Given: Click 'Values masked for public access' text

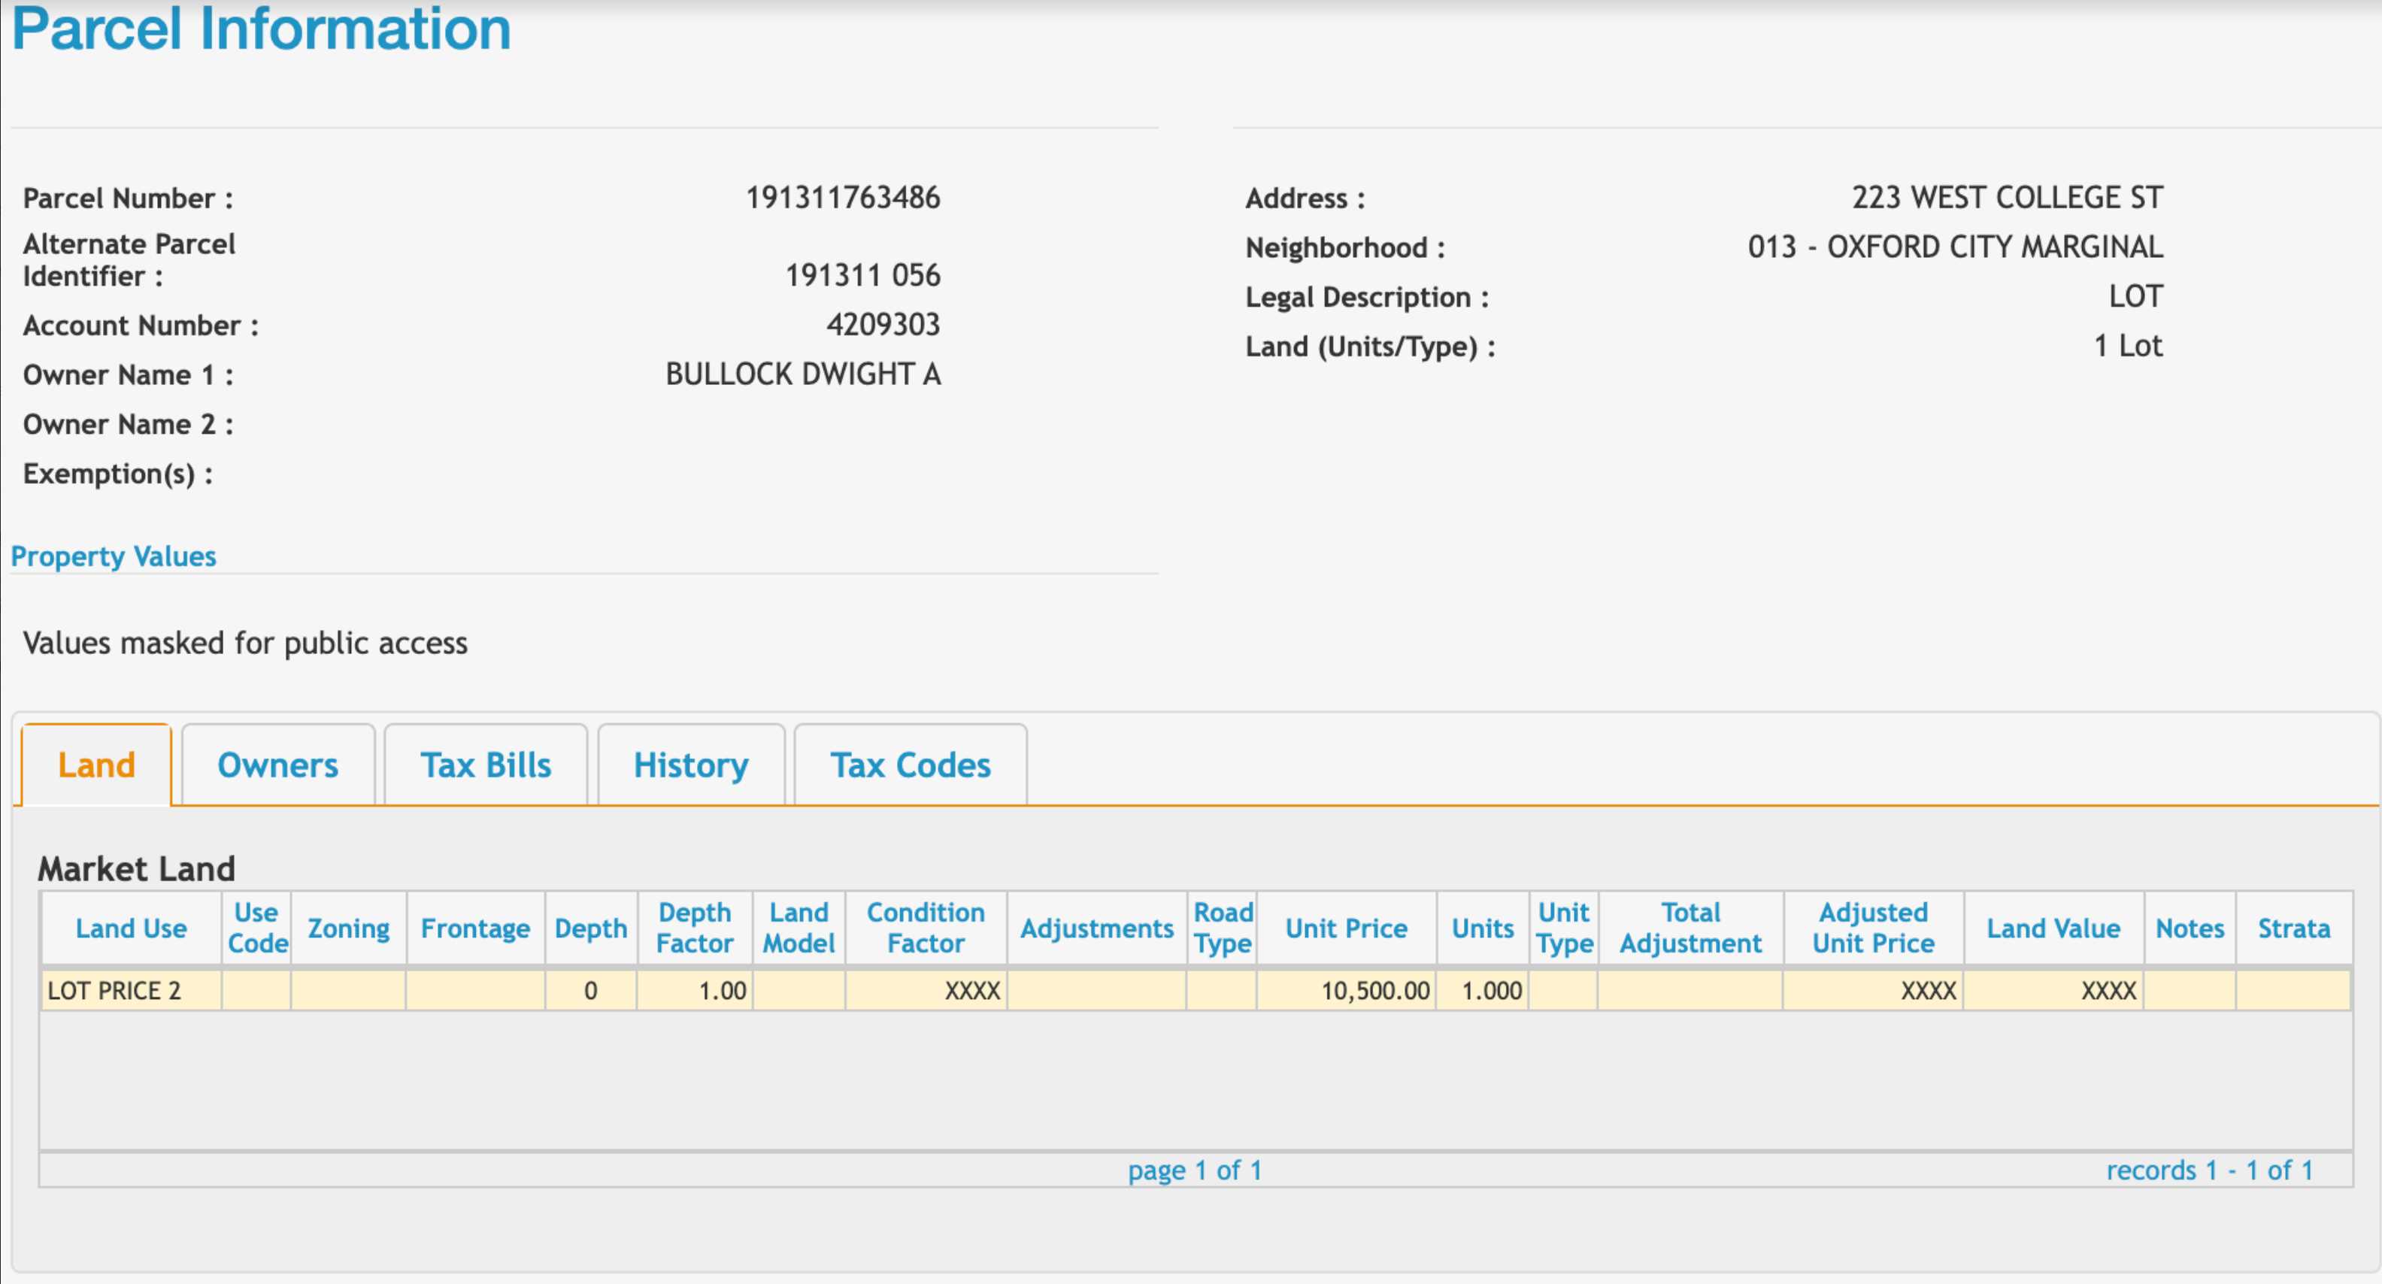Looking at the screenshot, I should (245, 643).
